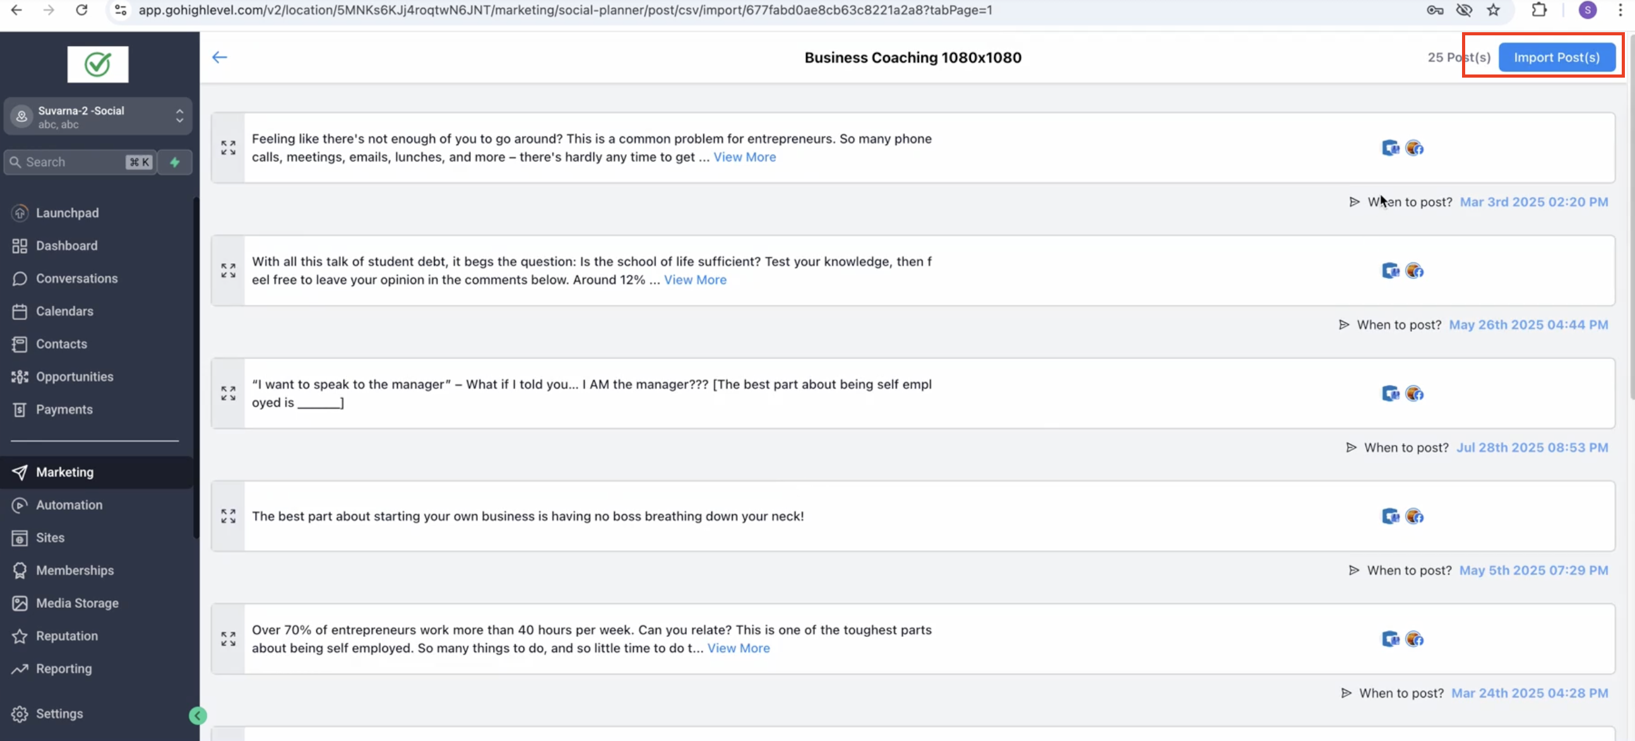Change schedule date Jul 28th 2025 08:53 PM

(x=1531, y=448)
